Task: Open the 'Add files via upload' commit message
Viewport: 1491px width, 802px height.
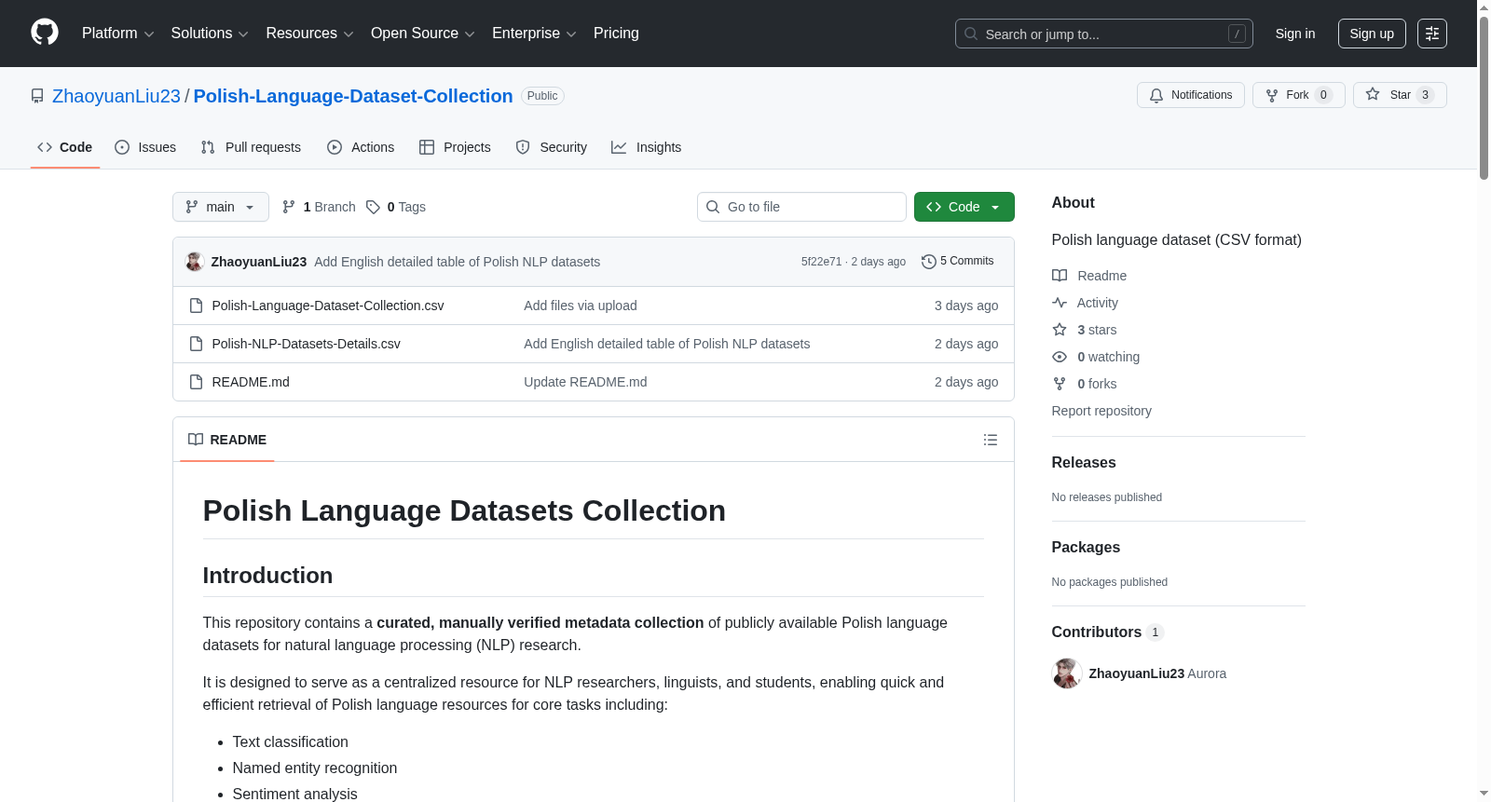Action: [581, 306]
